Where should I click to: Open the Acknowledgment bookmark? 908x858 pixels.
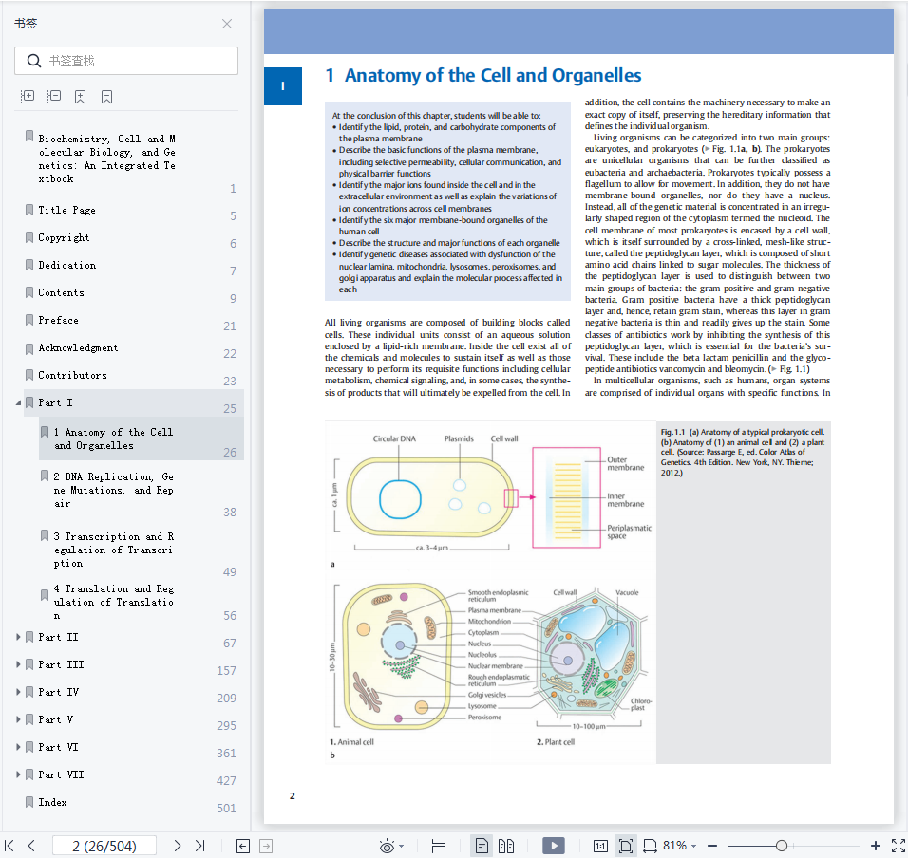78,347
